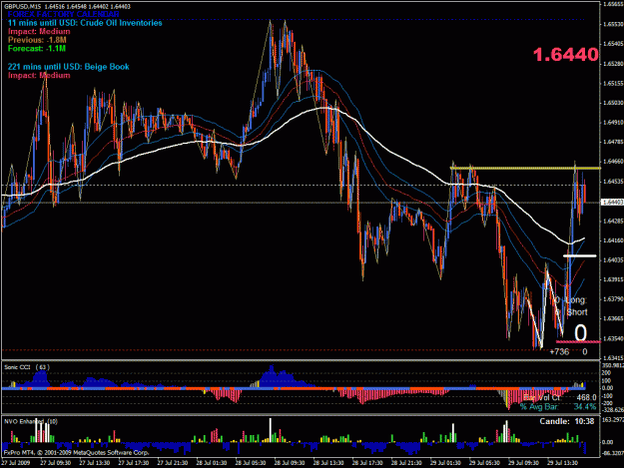The height and width of the screenshot is (468, 624).
Task: Click the GBPUSD,M15 chart header text
Action: [x=67, y=6]
